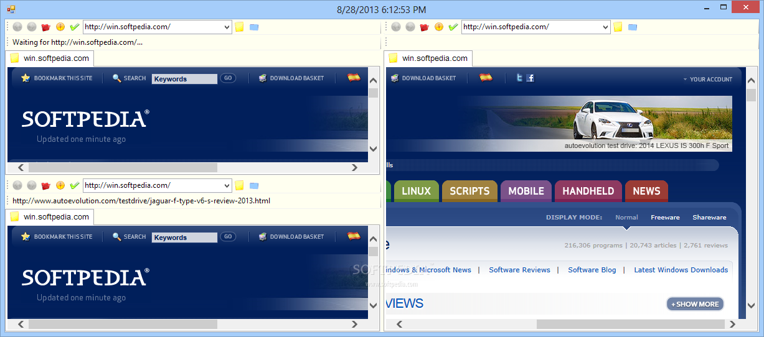The width and height of the screenshot is (764, 337).
Task: Click the GO button in the bottom-left pane
Action: [228, 237]
